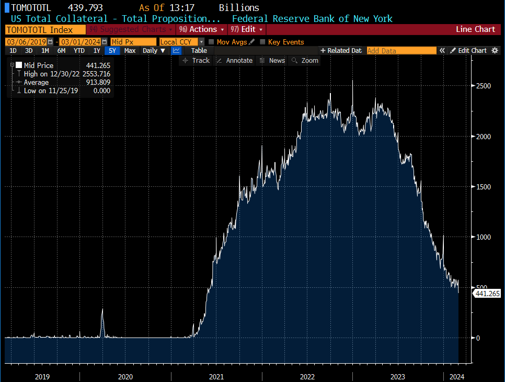Click the end date field 03/01/2024
Image resolution: width=505 pixels, height=382 pixels.
tap(81, 42)
